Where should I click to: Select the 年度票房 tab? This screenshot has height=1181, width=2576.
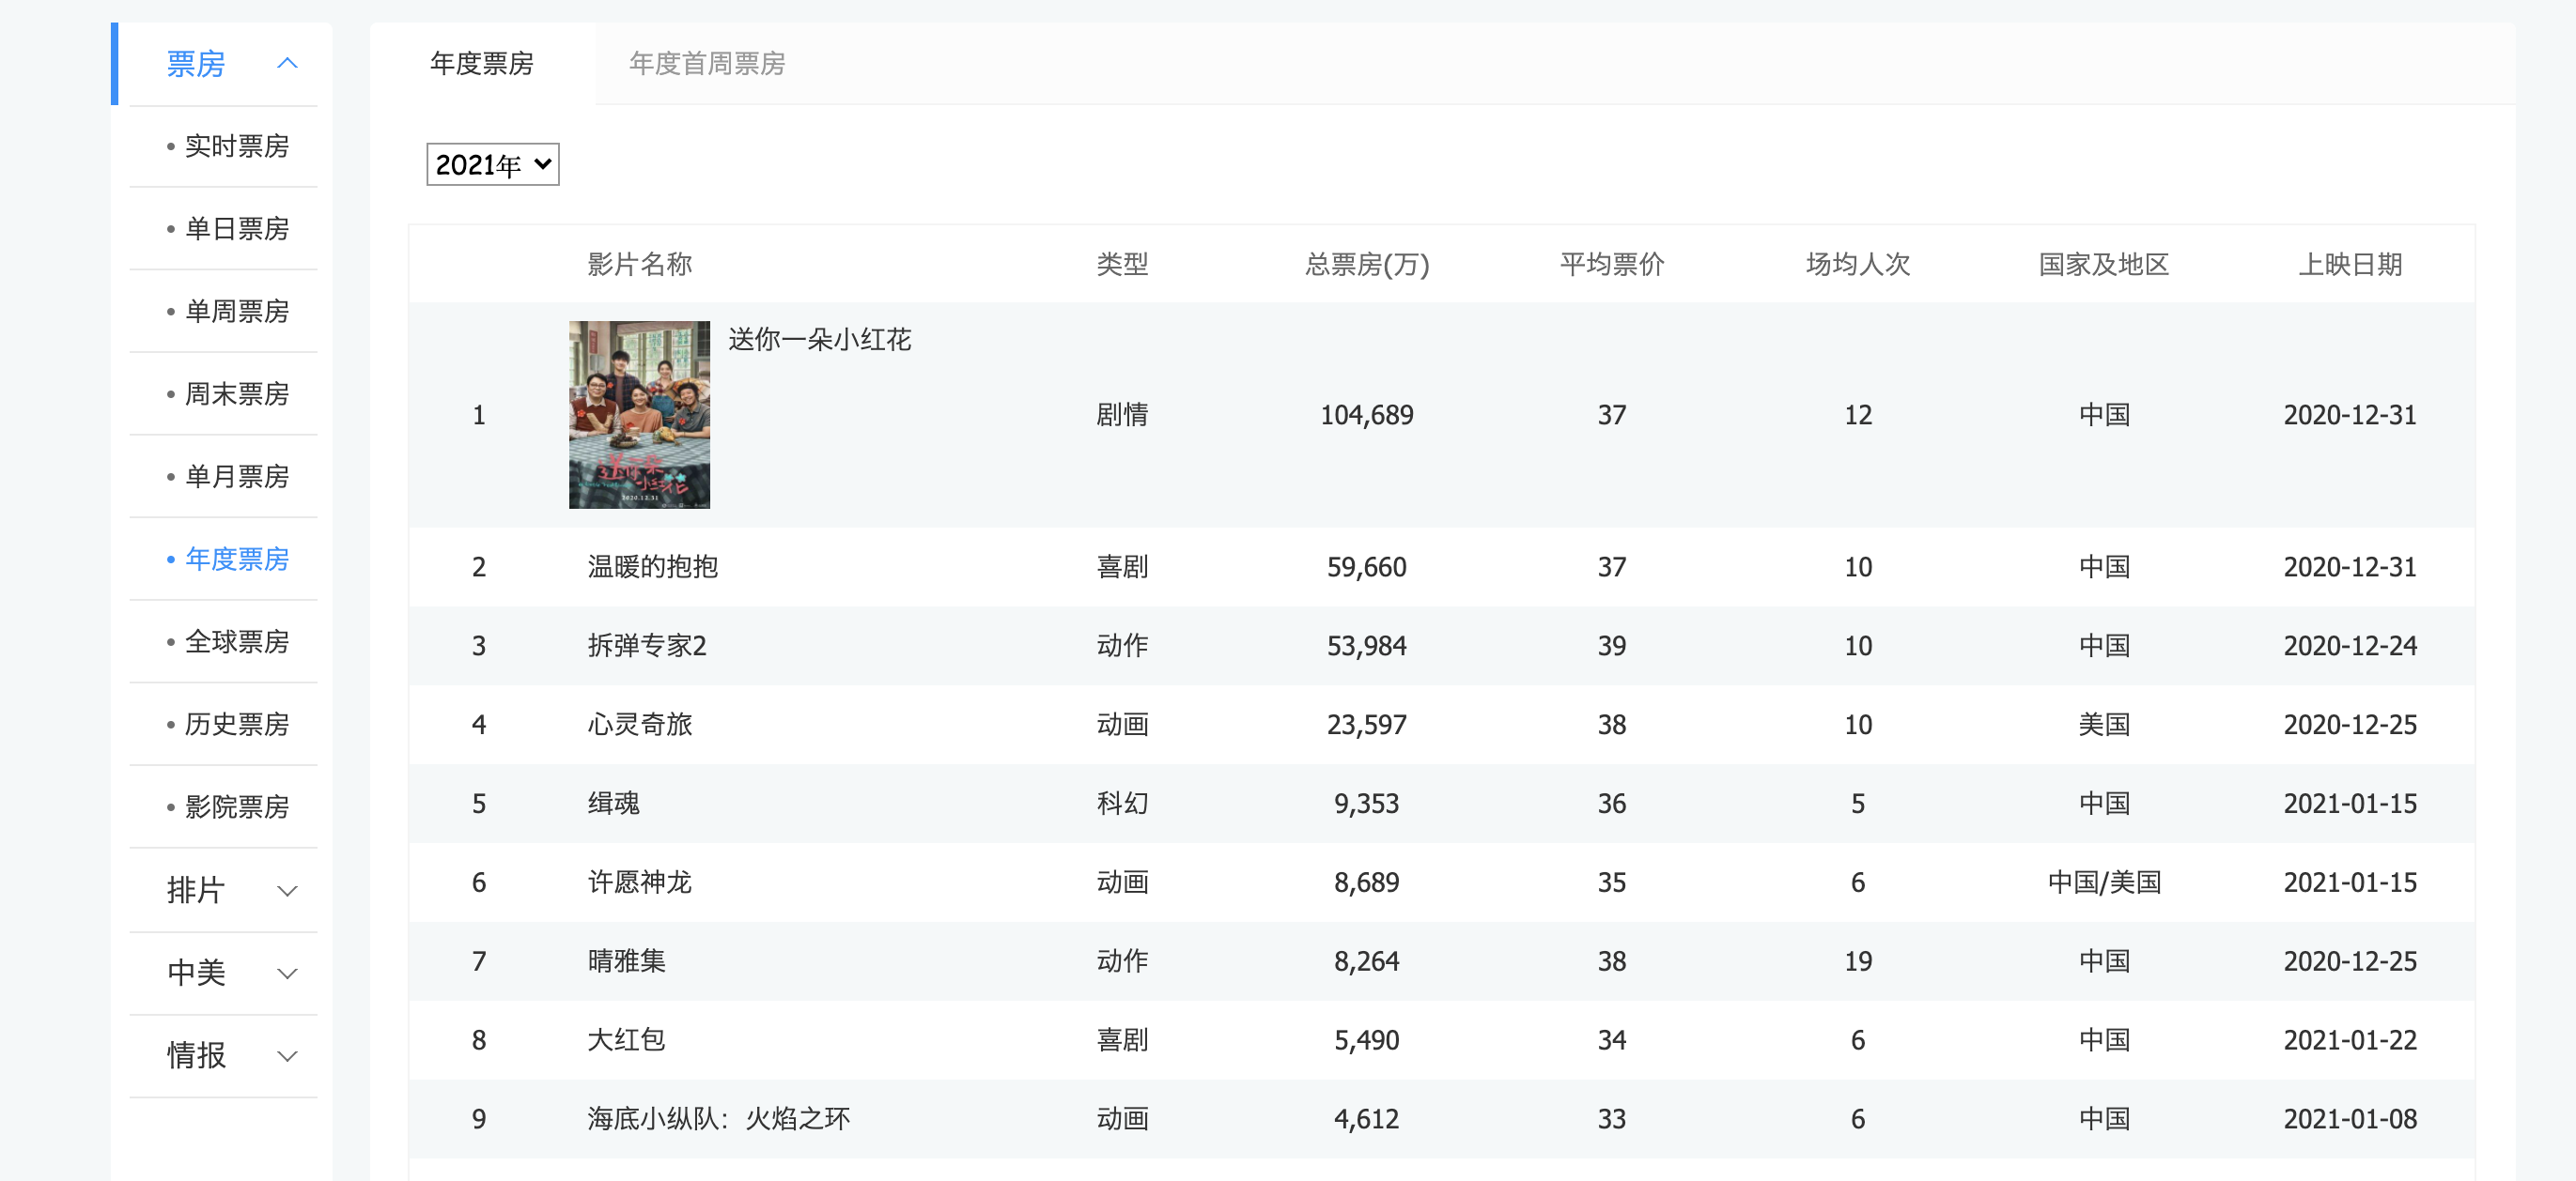coord(481,64)
